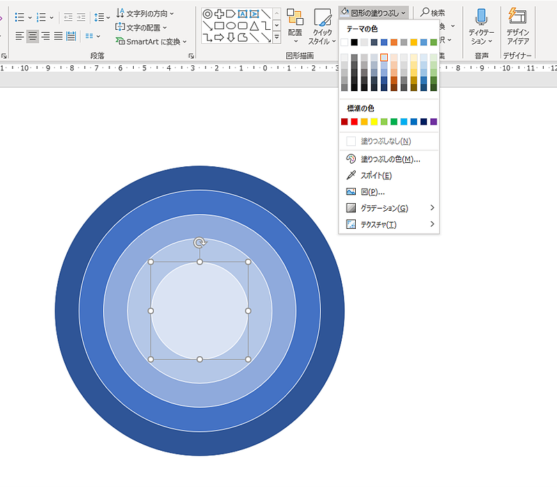557x487 pixels.
Task: Choose More Fill Colors (塗りつぶしの色)
Action: pyautogui.click(x=390, y=159)
